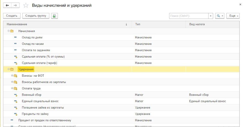Click the icon beside Проценты по займу

click(16, 114)
